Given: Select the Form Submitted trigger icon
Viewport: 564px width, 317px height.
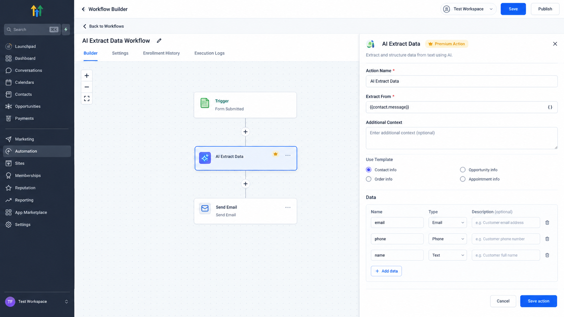Looking at the screenshot, I should coord(205,103).
